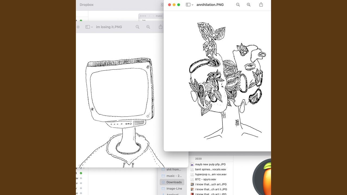Share annihilation.PNG via share icon

click(261, 5)
